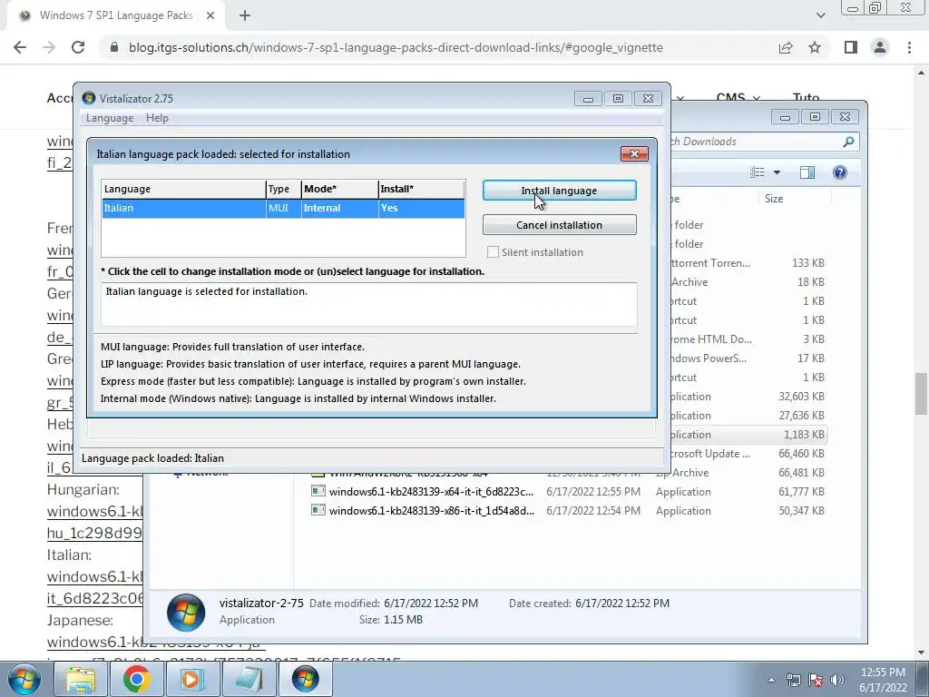929x697 pixels.
Task: Open the Language menu in Vistalizator
Action: (110, 118)
